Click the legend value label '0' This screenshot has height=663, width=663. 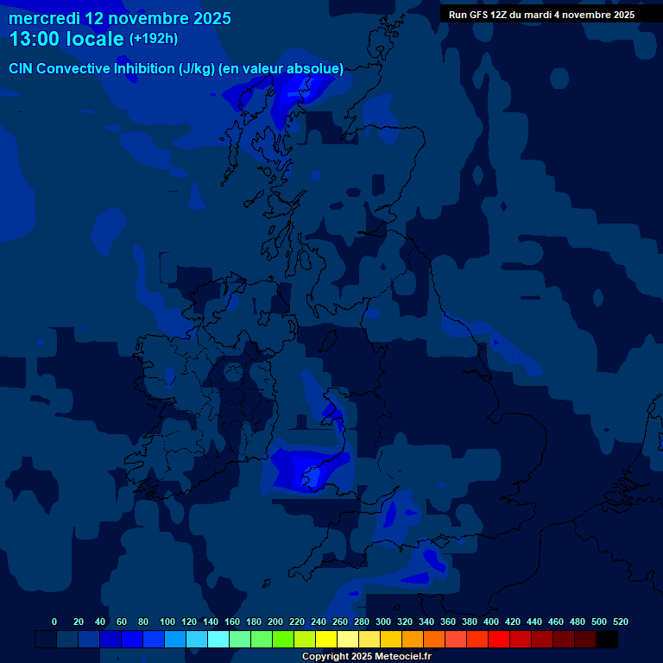(x=54, y=622)
